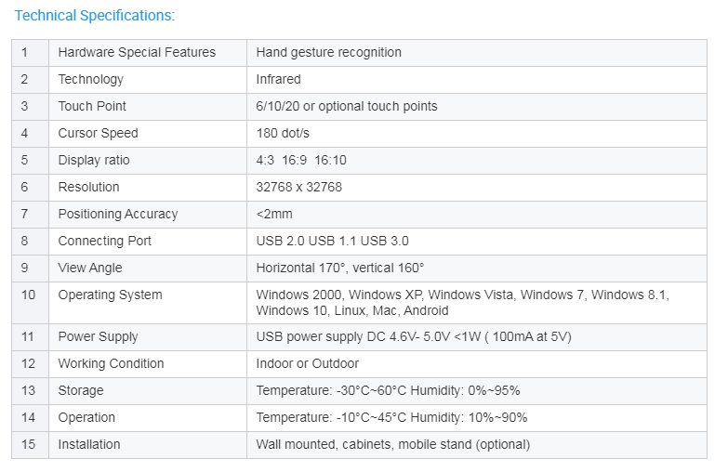Select the USB 2.0 USB 1.1 USB 3.0 cell
Screen dimensions: 728x472
tap(477, 241)
